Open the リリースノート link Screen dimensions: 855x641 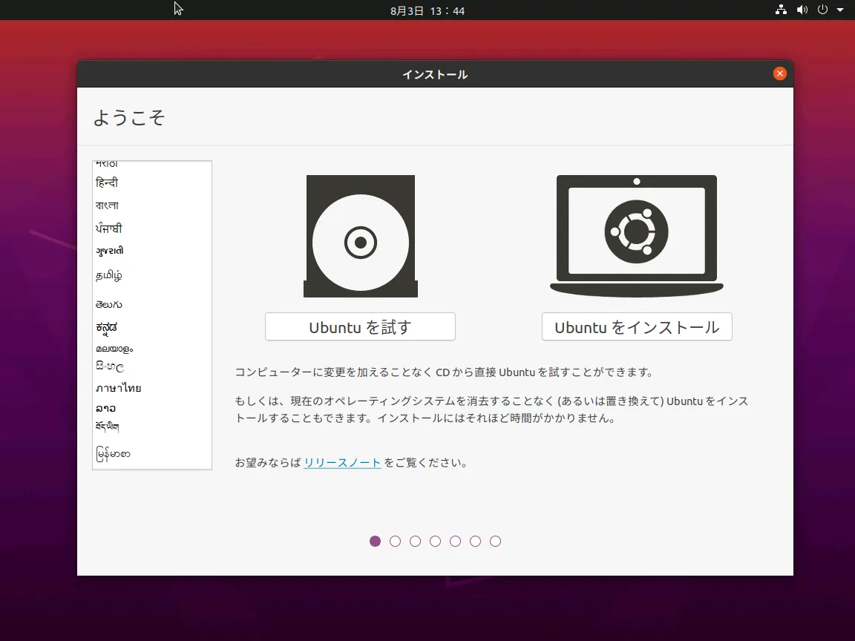(342, 461)
